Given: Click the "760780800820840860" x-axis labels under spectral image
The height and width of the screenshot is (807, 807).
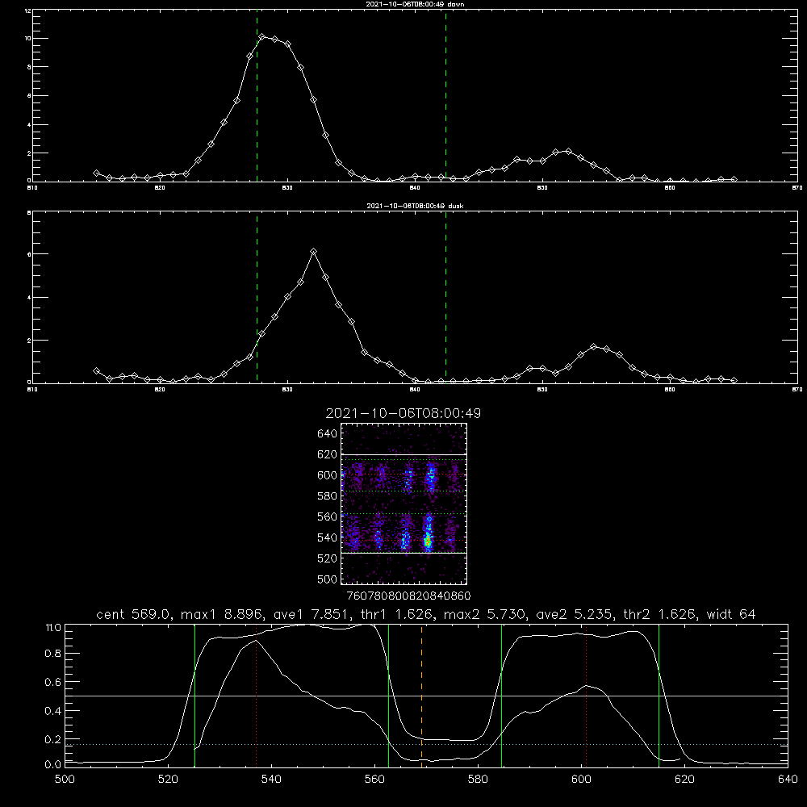Looking at the screenshot, I should click(x=408, y=596).
